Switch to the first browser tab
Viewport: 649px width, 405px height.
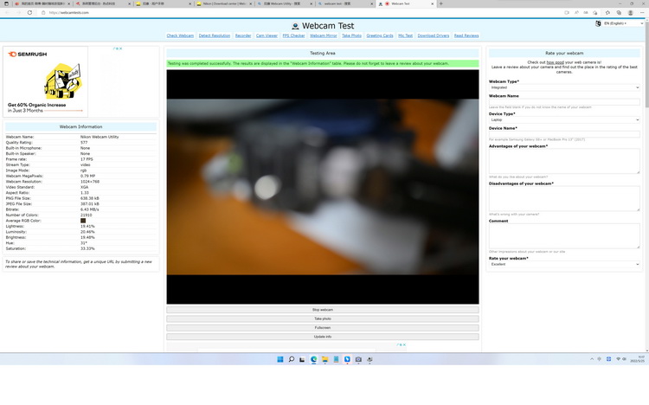click(x=42, y=3)
